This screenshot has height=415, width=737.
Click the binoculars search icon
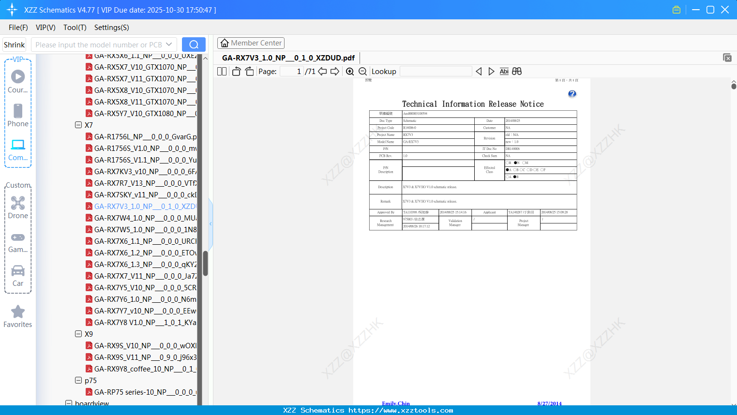[517, 71]
